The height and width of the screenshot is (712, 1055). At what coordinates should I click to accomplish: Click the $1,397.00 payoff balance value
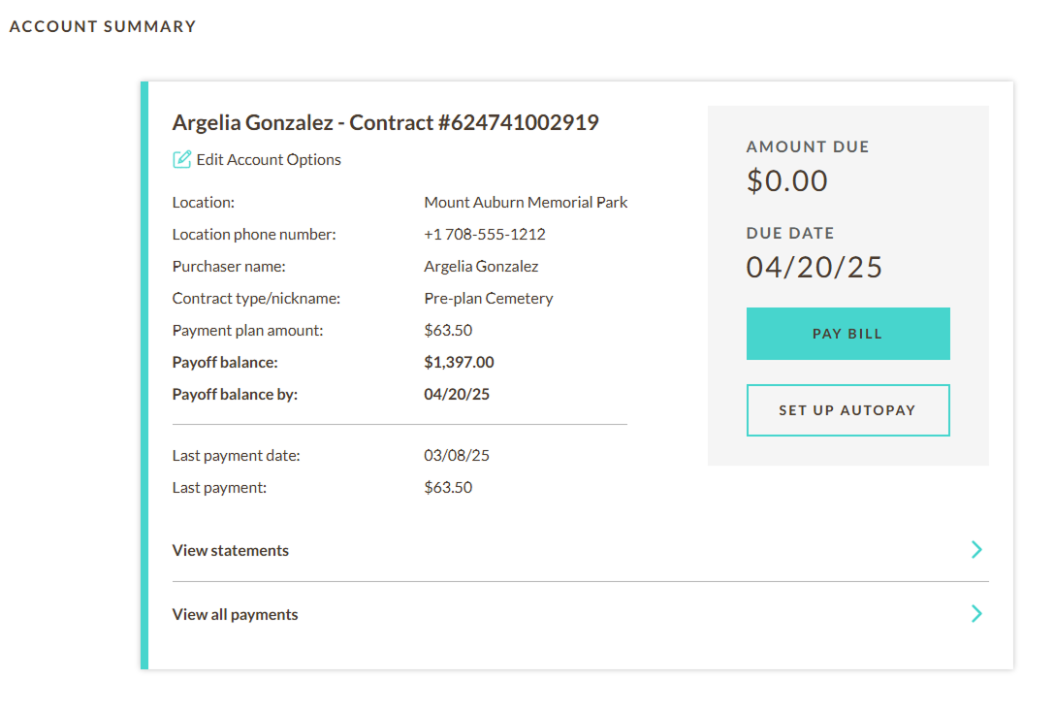[x=459, y=362]
